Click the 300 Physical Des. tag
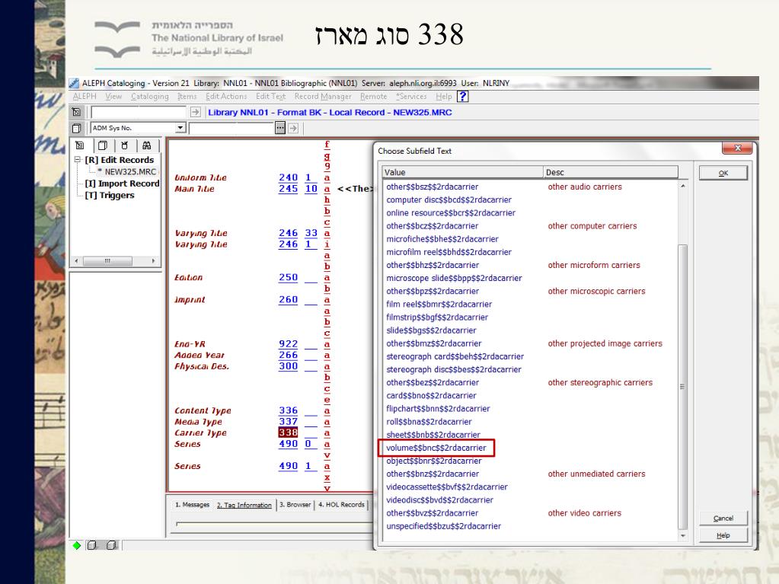This screenshot has height=584, width=779. 288,366
